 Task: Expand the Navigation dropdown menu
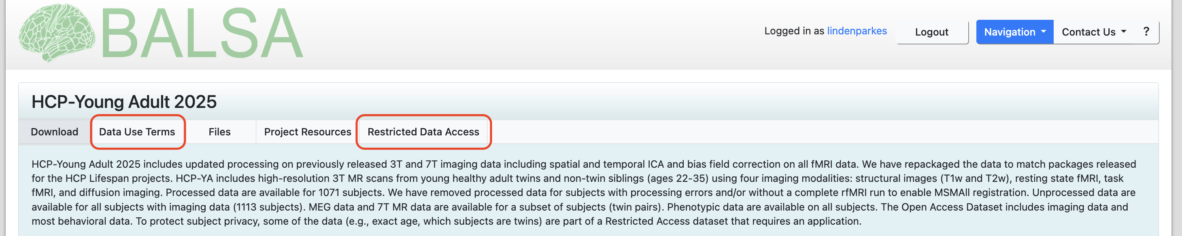1014,32
